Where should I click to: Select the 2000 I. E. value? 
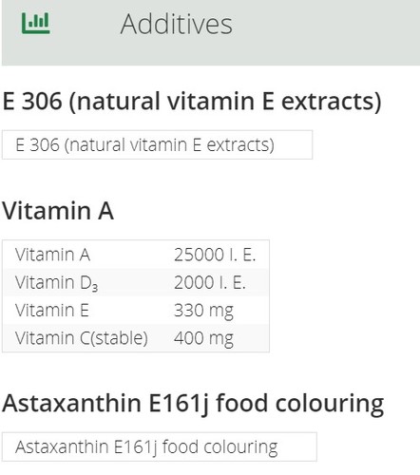210,282
